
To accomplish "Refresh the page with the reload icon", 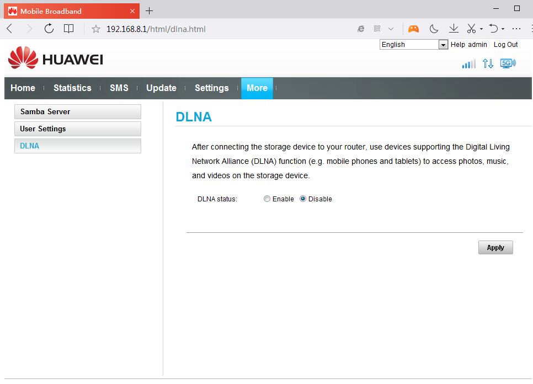I will tap(49, 29).
